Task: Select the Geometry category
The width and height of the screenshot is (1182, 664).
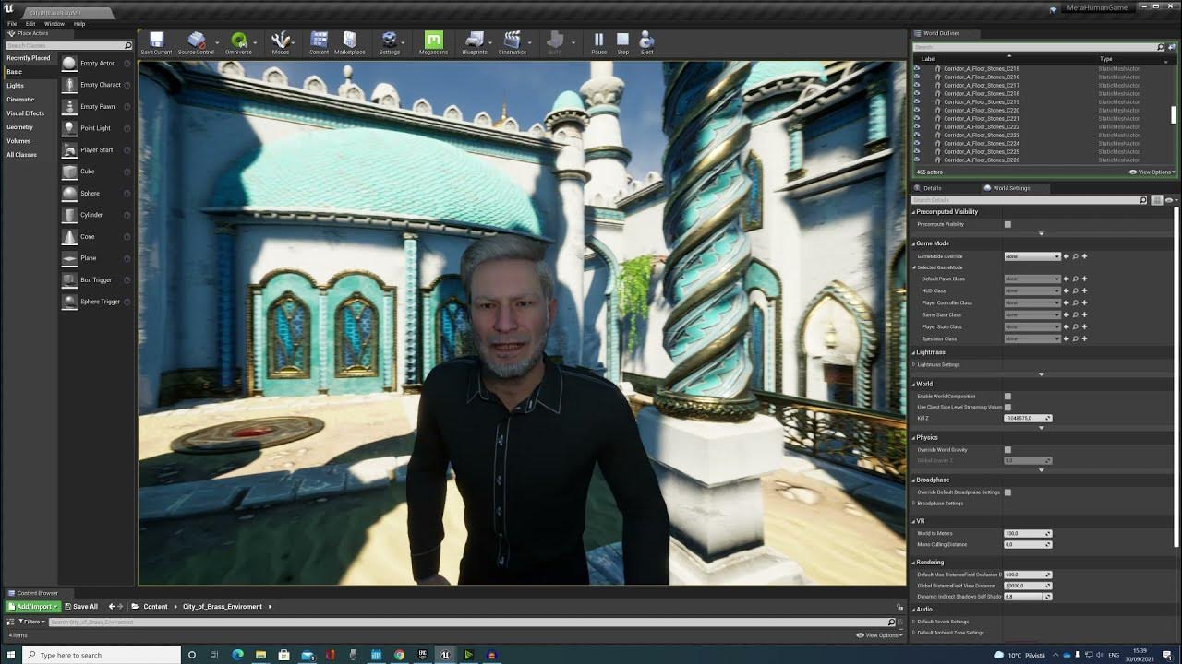Action: 20,127
